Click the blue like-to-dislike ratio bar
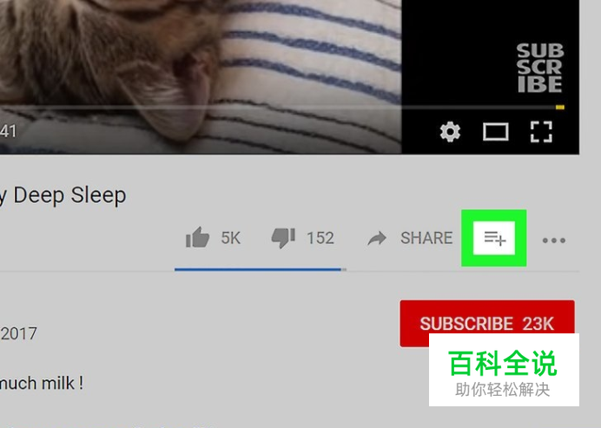 click(x=258, y=269)
